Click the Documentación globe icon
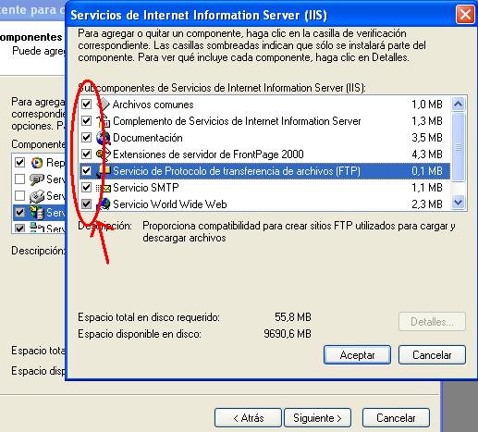This screenshot has width=478, height=432. tap(104, 138)
